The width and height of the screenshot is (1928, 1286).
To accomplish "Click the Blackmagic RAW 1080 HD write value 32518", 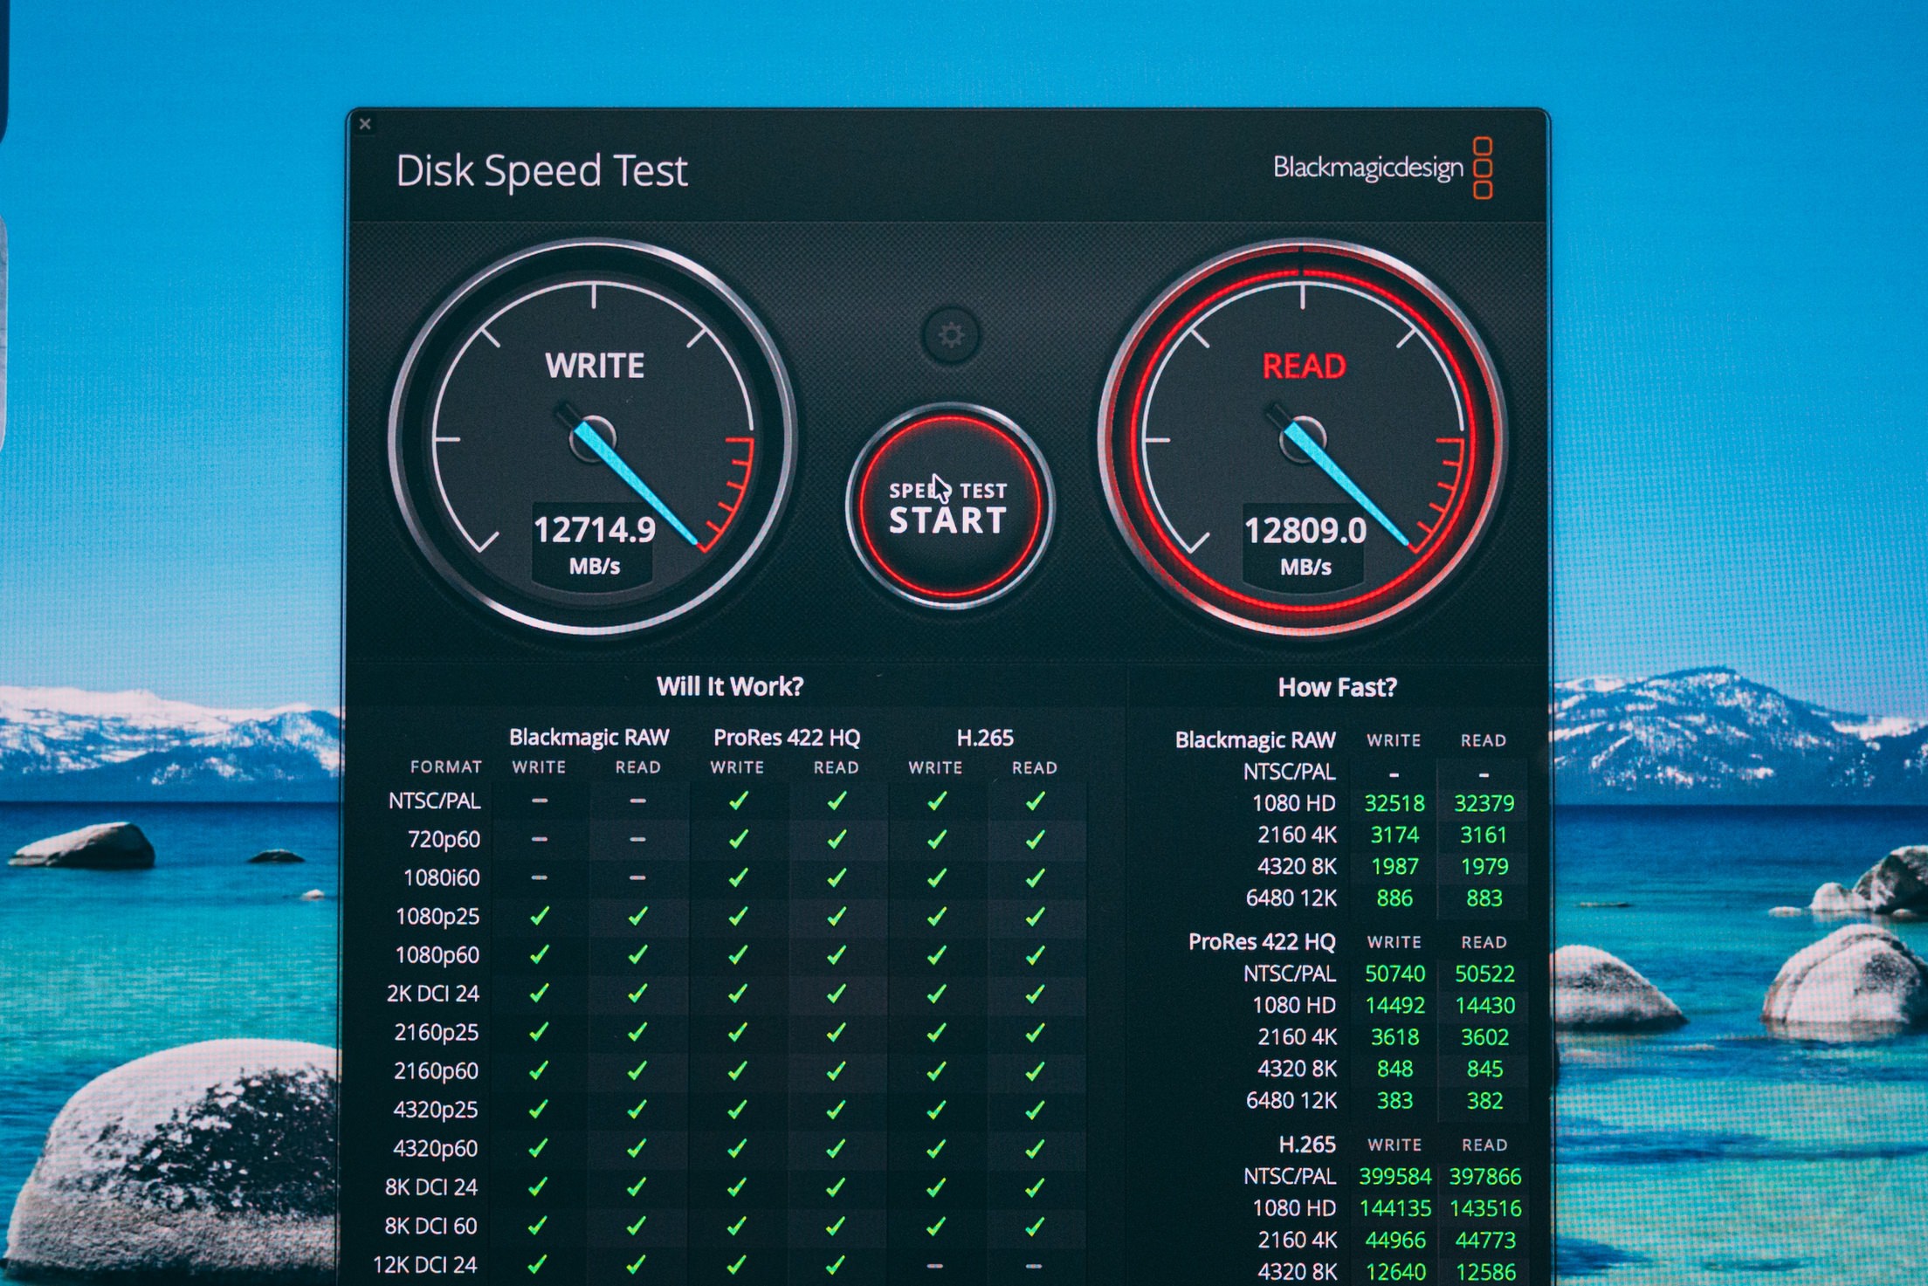I will (x=1394, y=803).
